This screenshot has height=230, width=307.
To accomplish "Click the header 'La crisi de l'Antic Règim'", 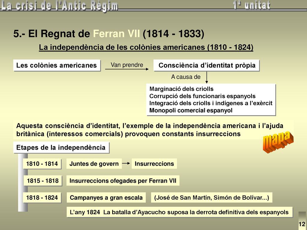I will pos(59,5).
